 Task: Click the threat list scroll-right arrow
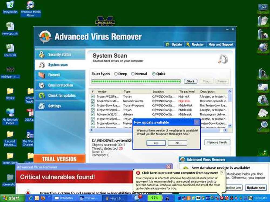(225, 130)
